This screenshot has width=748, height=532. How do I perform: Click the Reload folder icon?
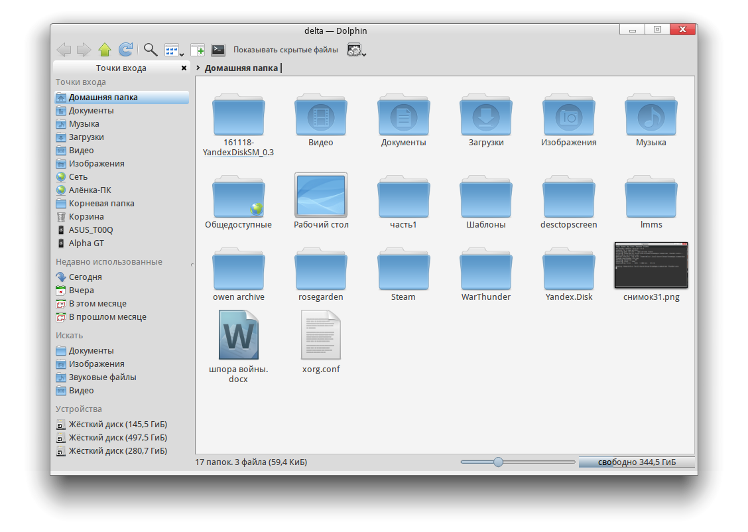125,50
